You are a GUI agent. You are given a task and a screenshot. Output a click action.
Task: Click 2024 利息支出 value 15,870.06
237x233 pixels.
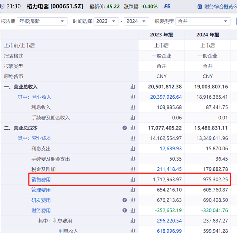click(x=217, y=148)
